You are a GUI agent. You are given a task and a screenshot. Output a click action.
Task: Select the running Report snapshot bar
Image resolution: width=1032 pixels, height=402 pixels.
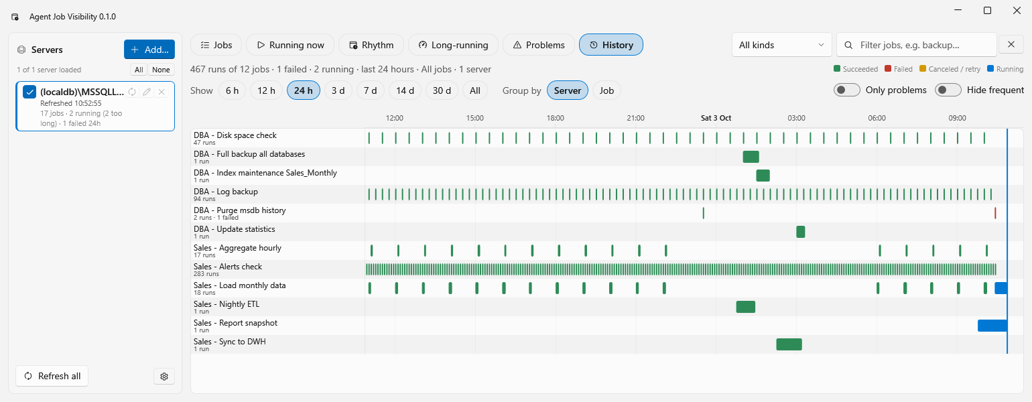click(x=992, y=326)
